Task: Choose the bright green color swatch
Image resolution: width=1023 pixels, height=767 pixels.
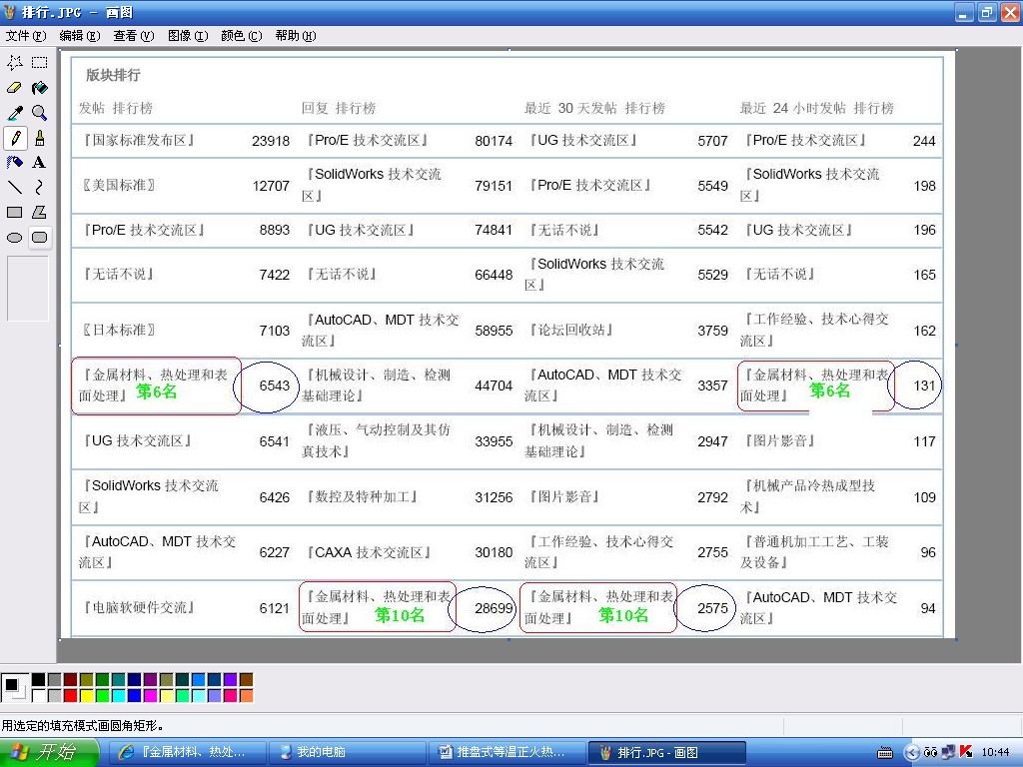Action: pos(103,696)
